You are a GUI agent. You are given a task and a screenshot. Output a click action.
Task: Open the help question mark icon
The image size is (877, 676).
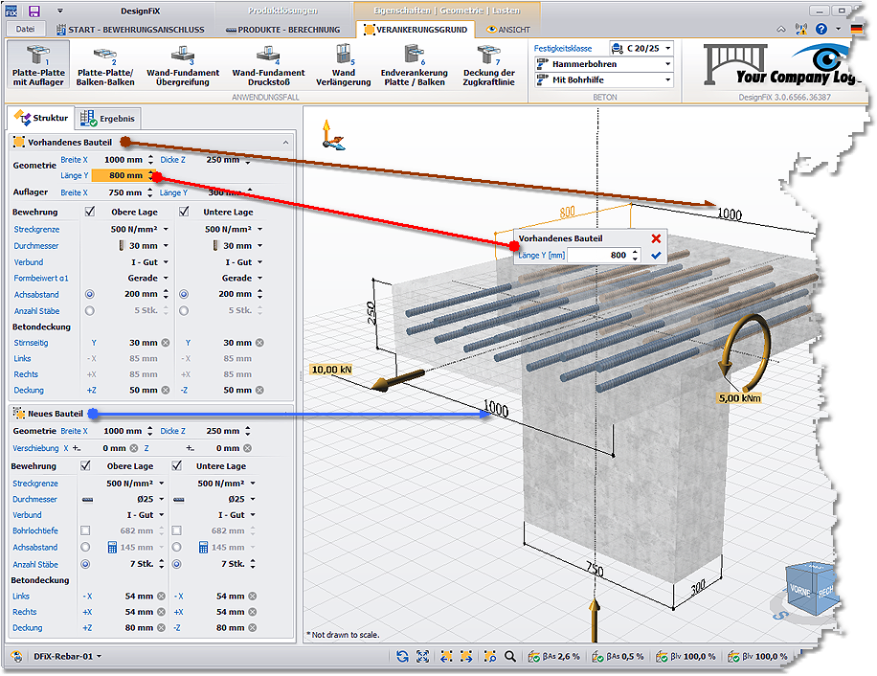pos(821,29)
